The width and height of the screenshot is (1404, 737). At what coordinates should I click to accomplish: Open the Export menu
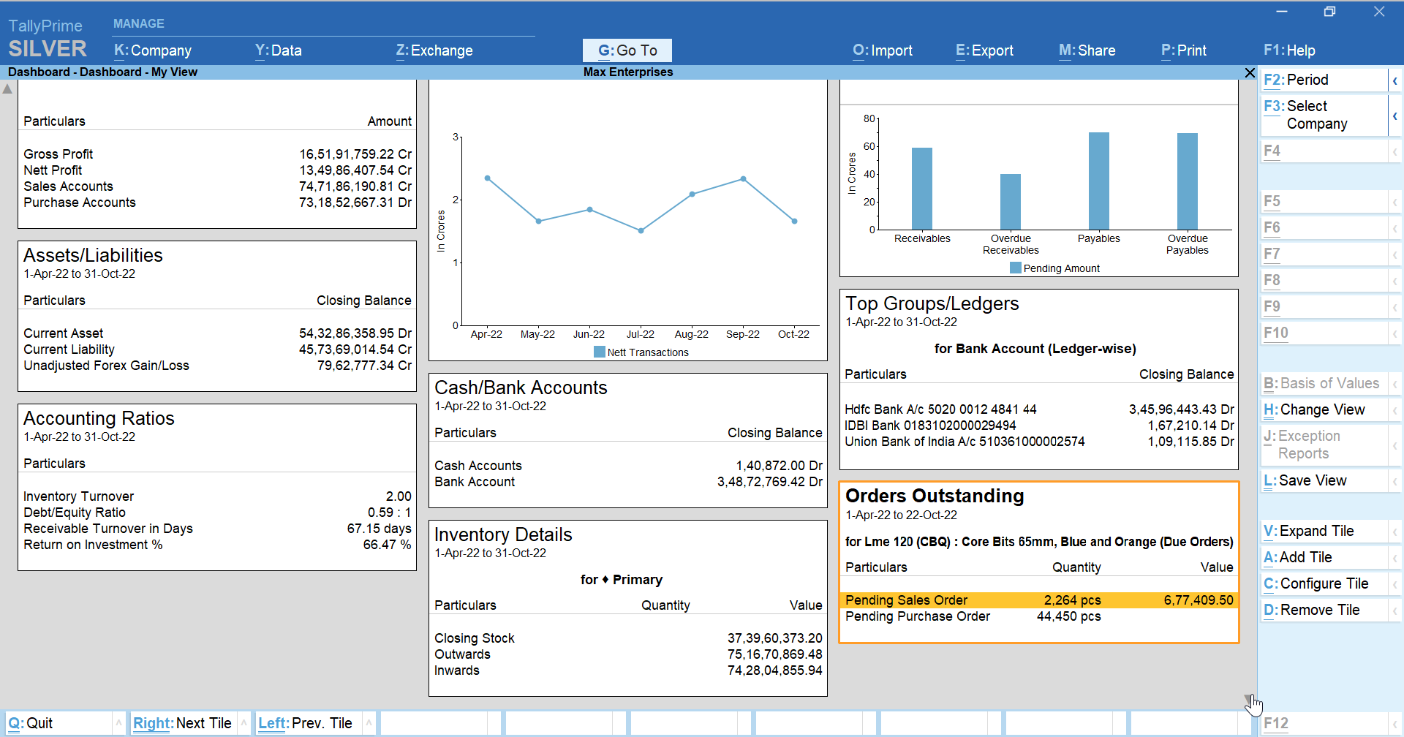(984, 50)
